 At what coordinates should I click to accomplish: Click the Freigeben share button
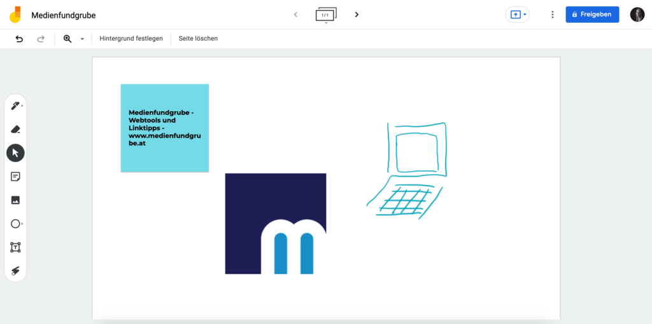pos(592,15)
